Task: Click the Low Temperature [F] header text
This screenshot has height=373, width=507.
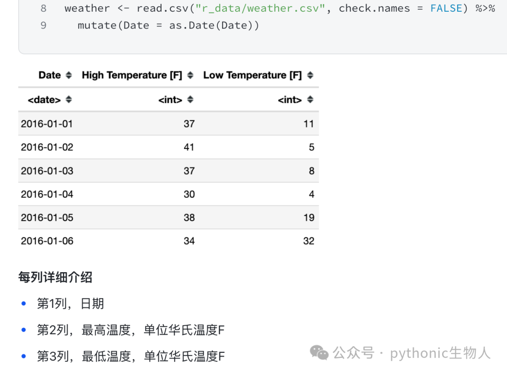Action: pos(253,75)
